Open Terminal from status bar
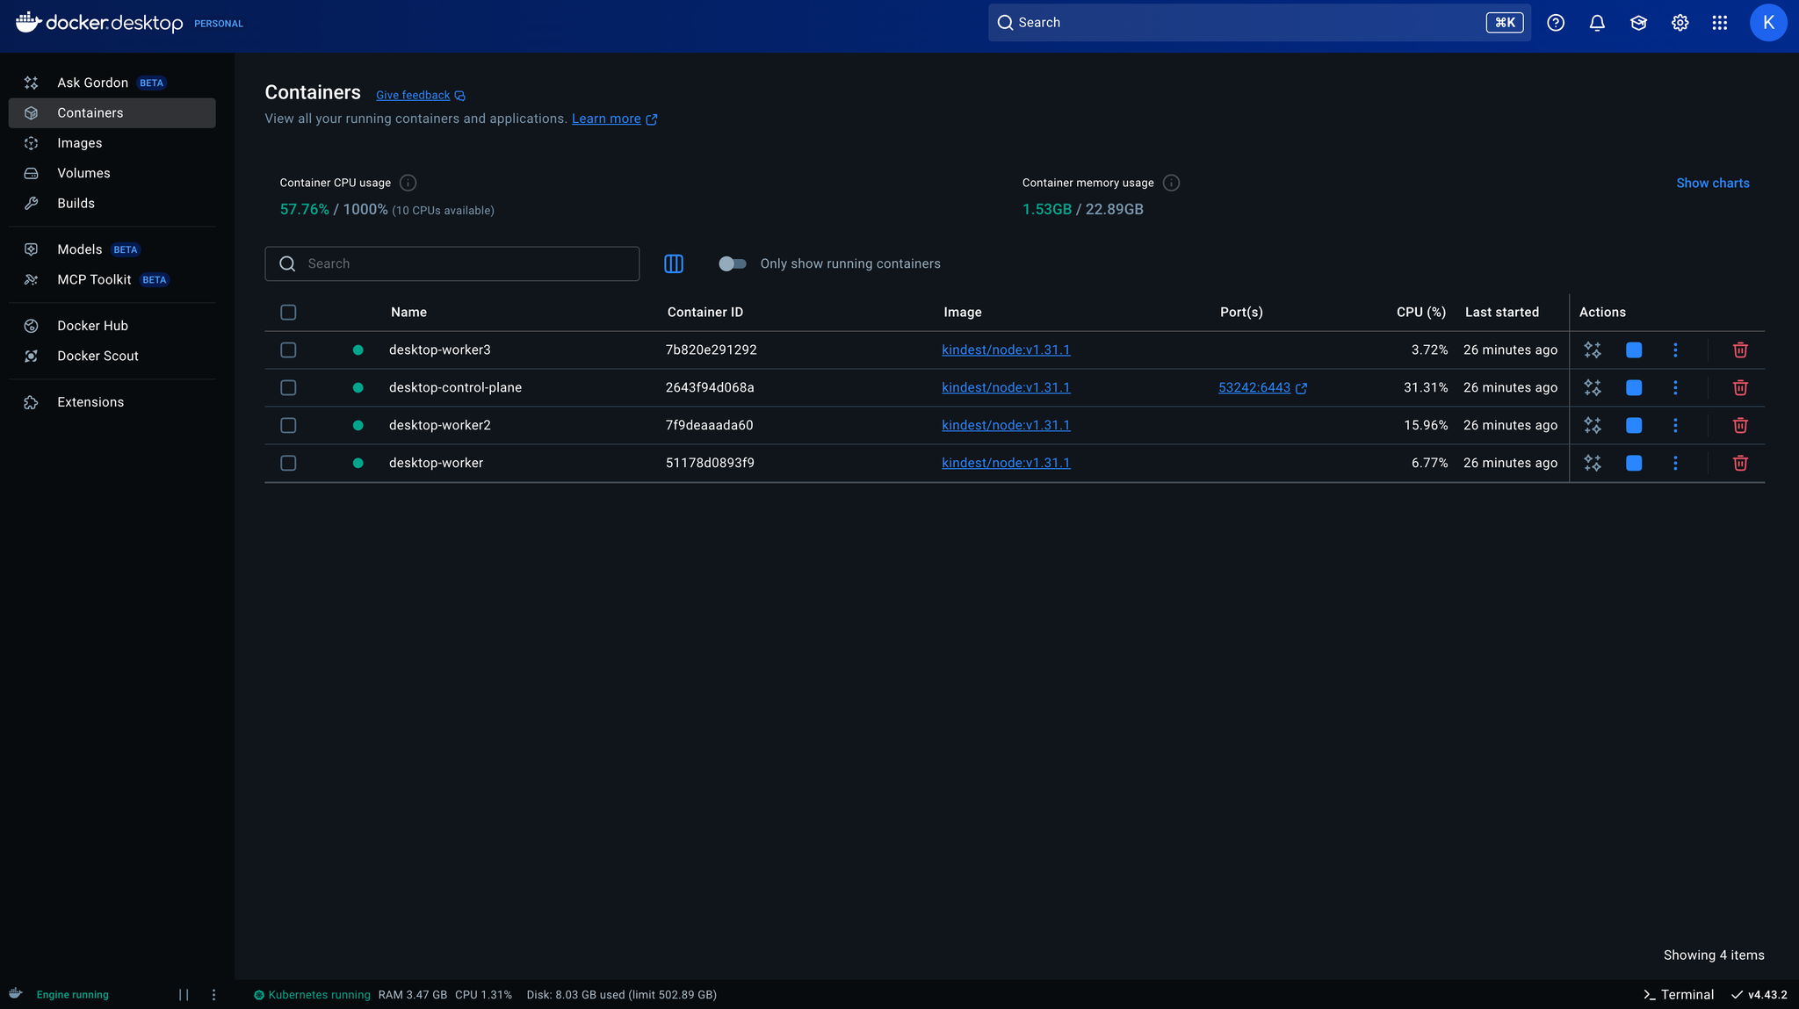 1679,995
